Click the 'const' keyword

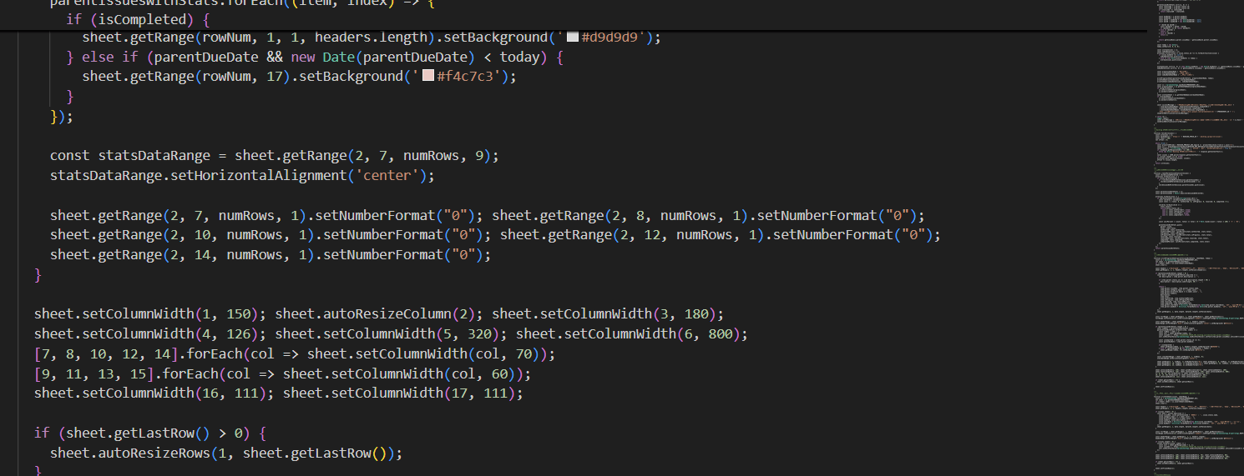click(70, 156)
